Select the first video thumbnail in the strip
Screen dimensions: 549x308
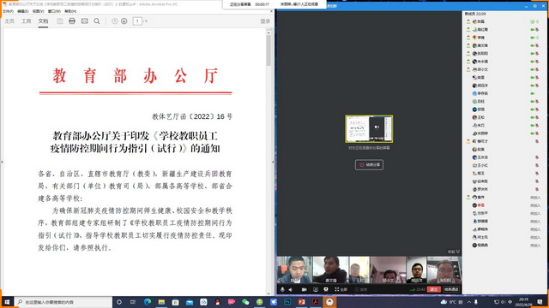tap(294, 269)
